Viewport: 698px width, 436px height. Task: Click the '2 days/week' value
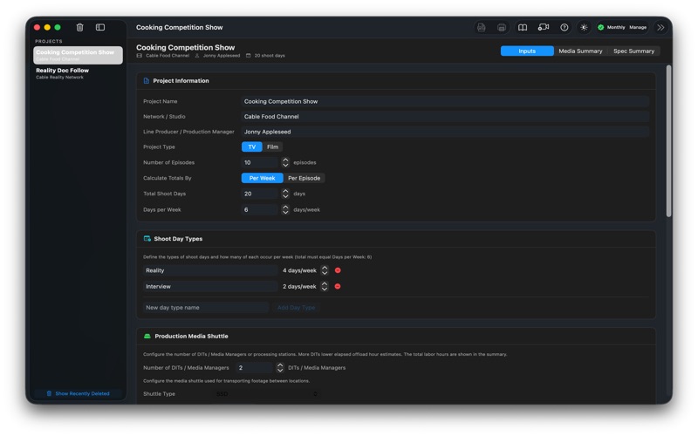click(299, 286)
